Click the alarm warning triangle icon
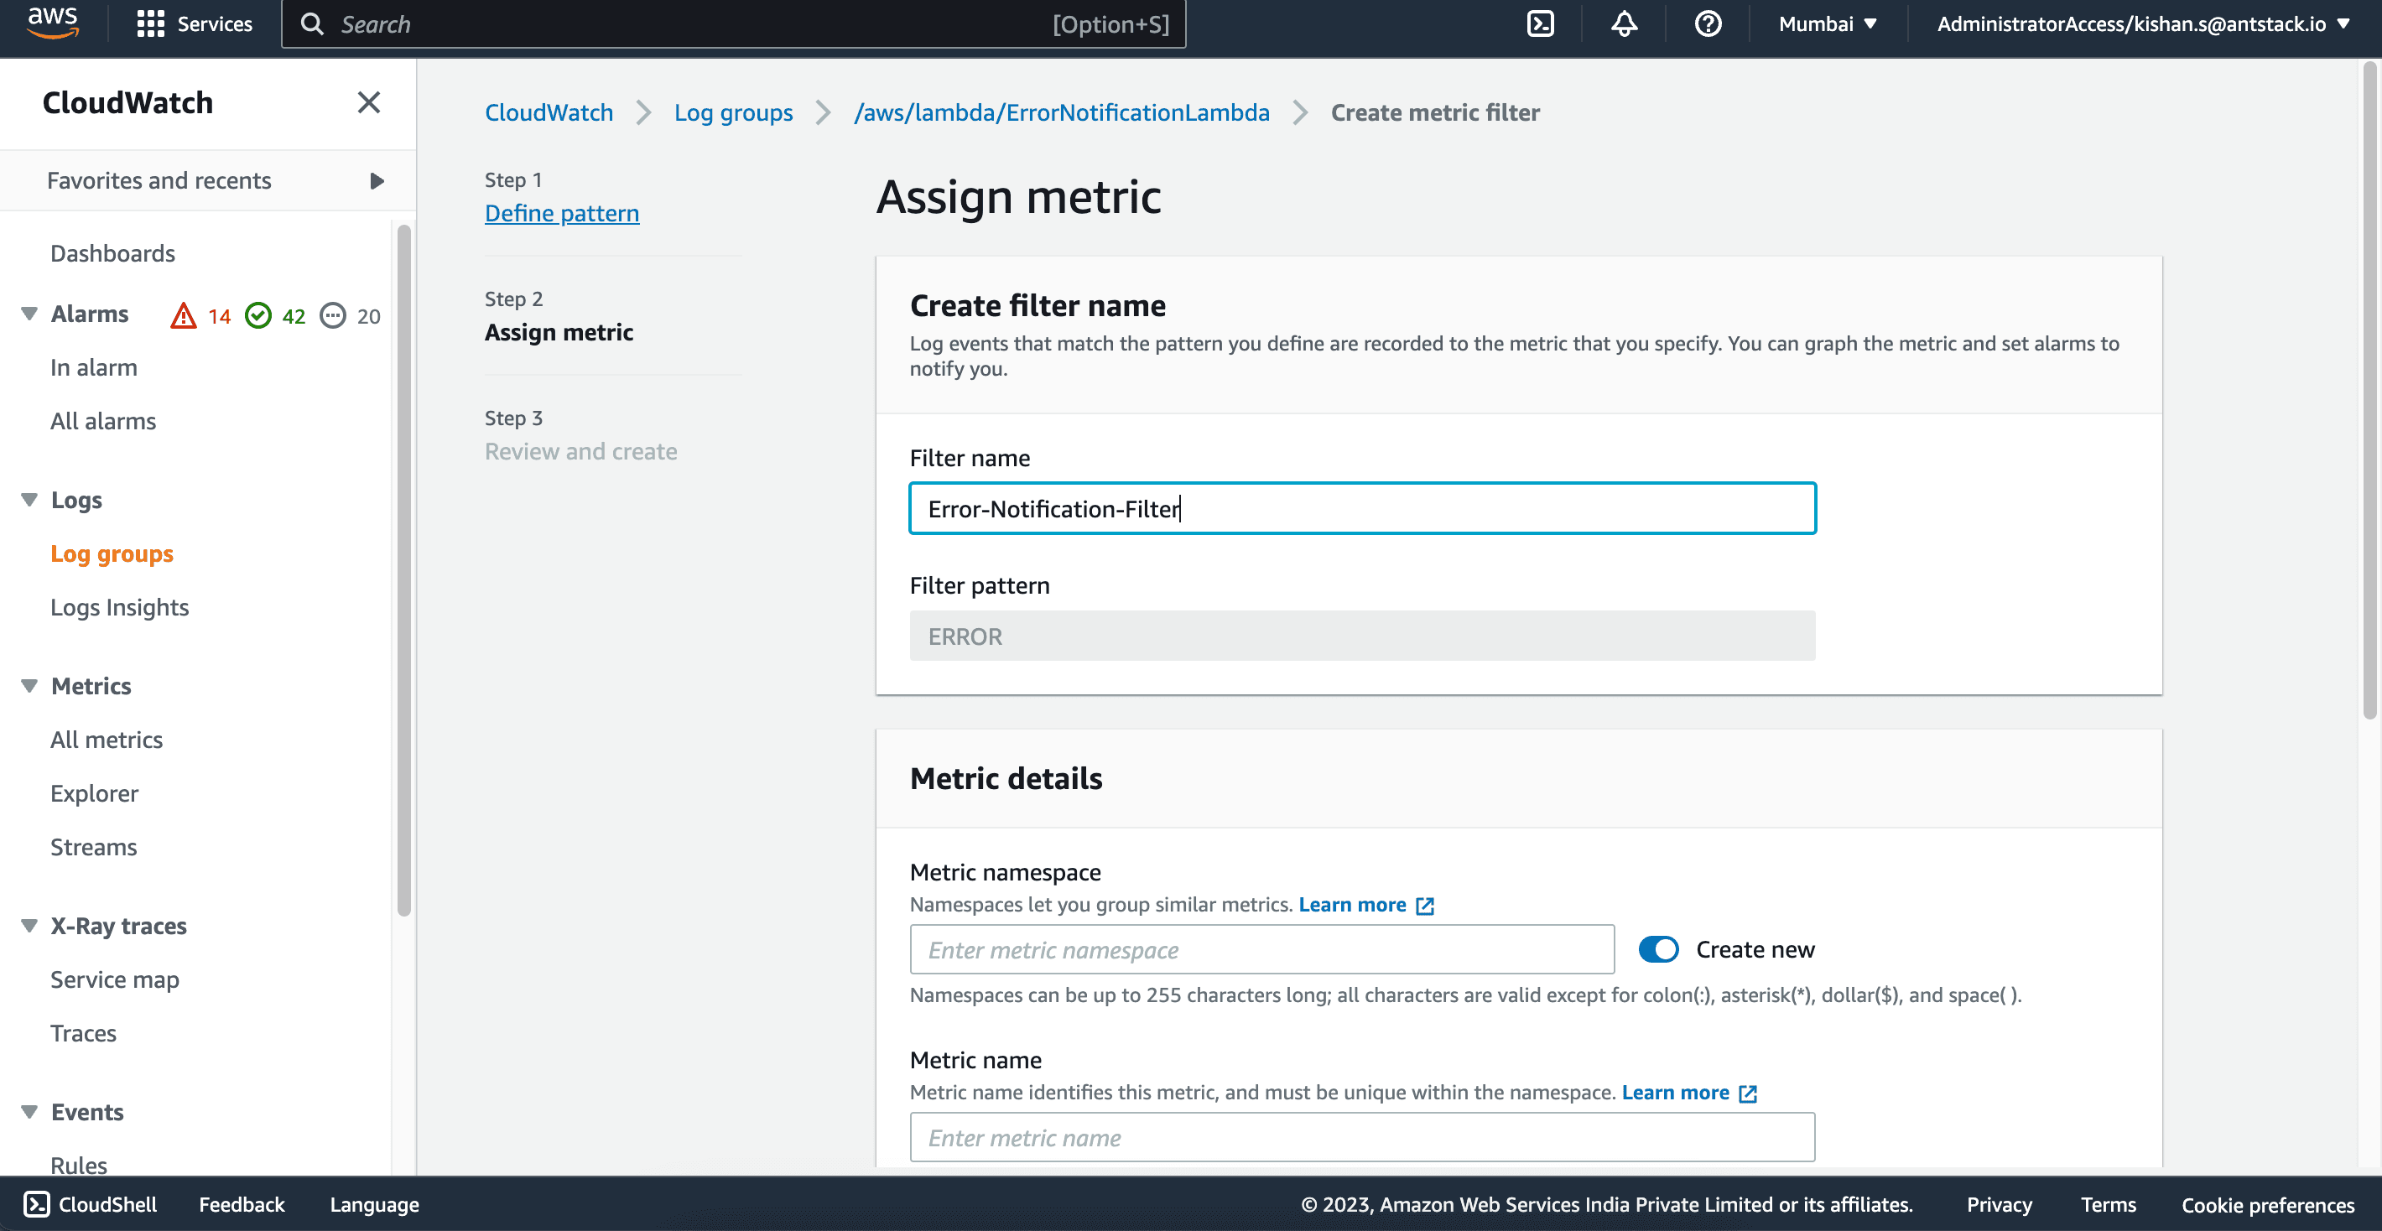2382x1231 pixels. [183, 316]
